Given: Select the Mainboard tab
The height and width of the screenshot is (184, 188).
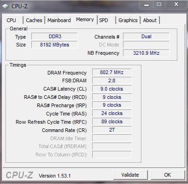Looking at the screenshot, I should pyautogui.click(x=59, y=20).
